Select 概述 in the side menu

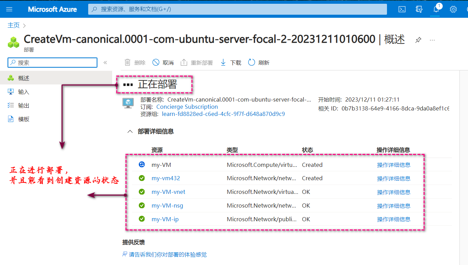coord(56,78)
